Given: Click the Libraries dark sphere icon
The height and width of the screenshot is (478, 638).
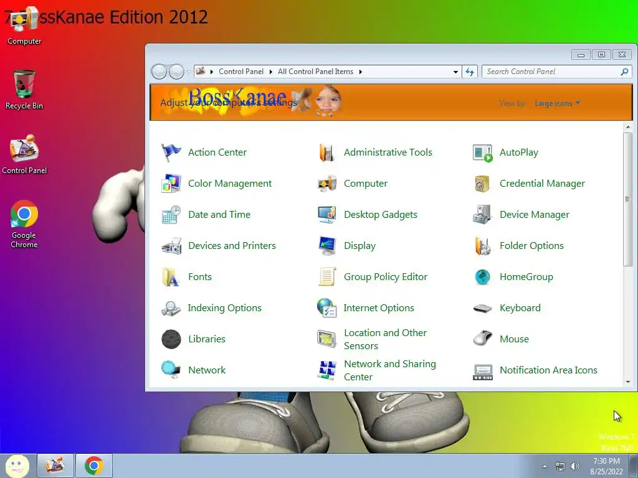Looking at the screenshot, I should [171, 339].
